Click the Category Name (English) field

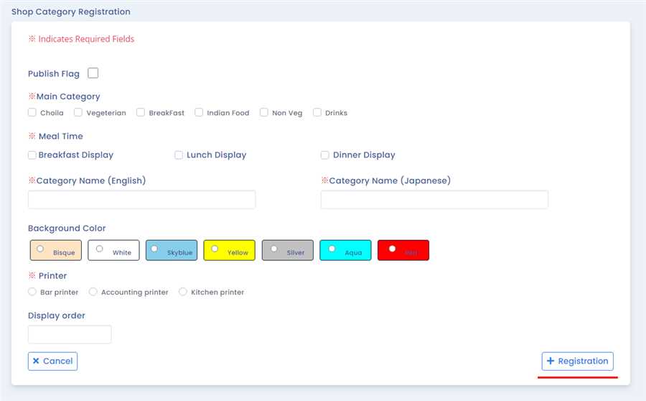141,200
